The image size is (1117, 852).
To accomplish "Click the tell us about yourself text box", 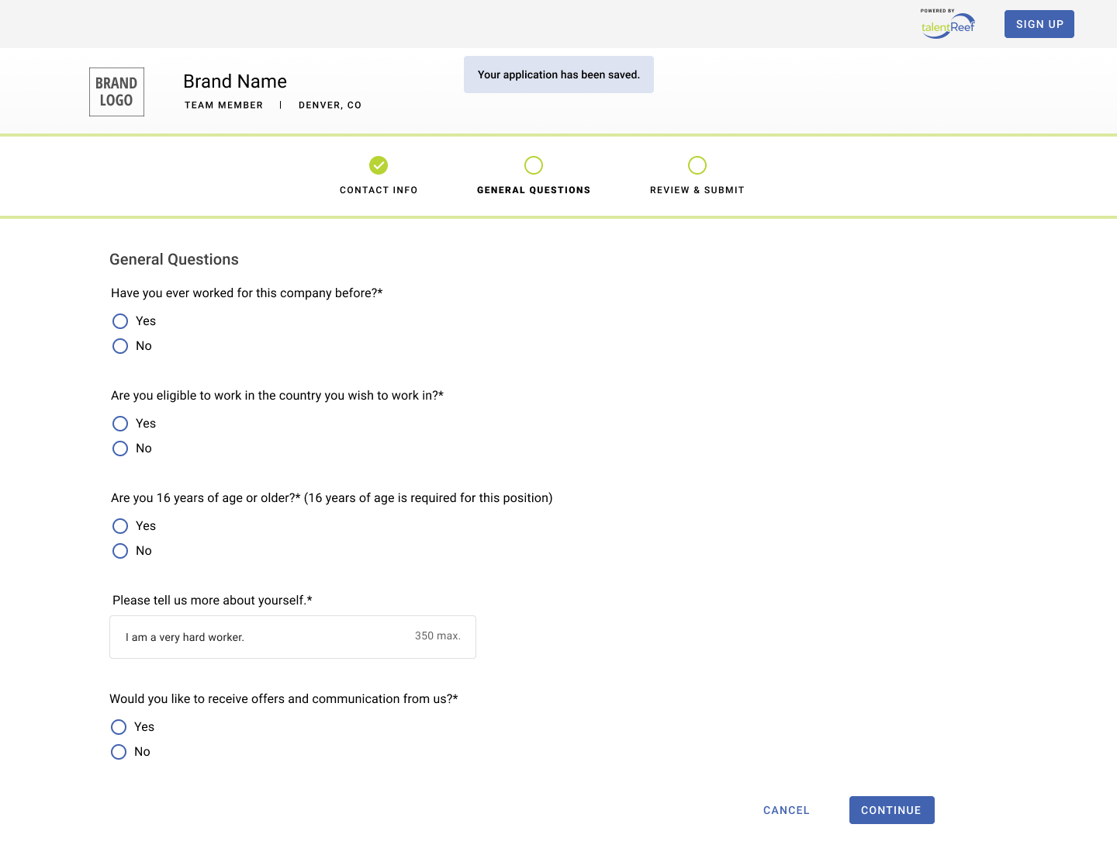I will pyautogui.click(x=292, y=637).
